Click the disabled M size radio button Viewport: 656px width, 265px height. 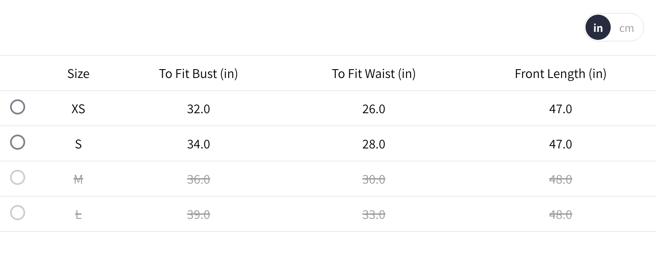pyautogui.click(x=18, y=178)
